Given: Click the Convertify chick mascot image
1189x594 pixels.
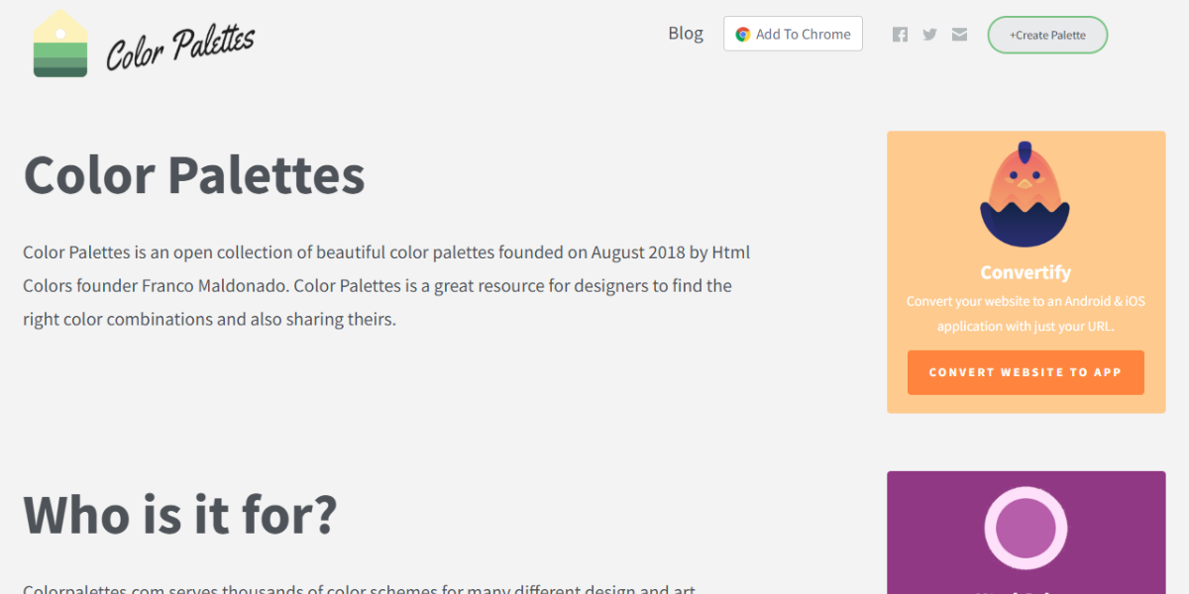Looking at the screenshot, I should click(x=1026, y=195).
